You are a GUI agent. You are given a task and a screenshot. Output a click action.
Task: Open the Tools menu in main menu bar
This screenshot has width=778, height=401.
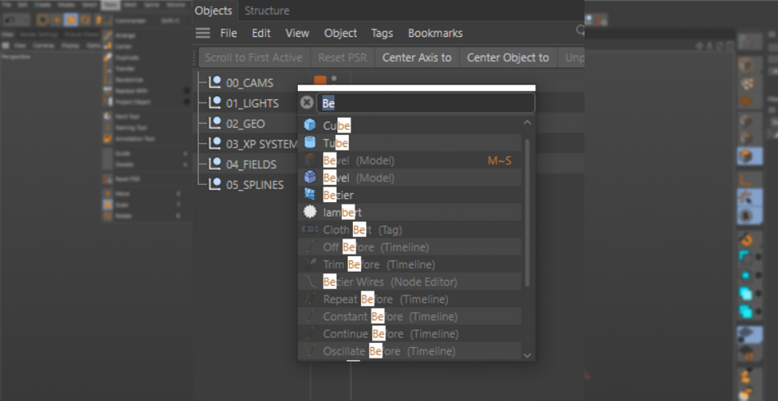(111, 4)
